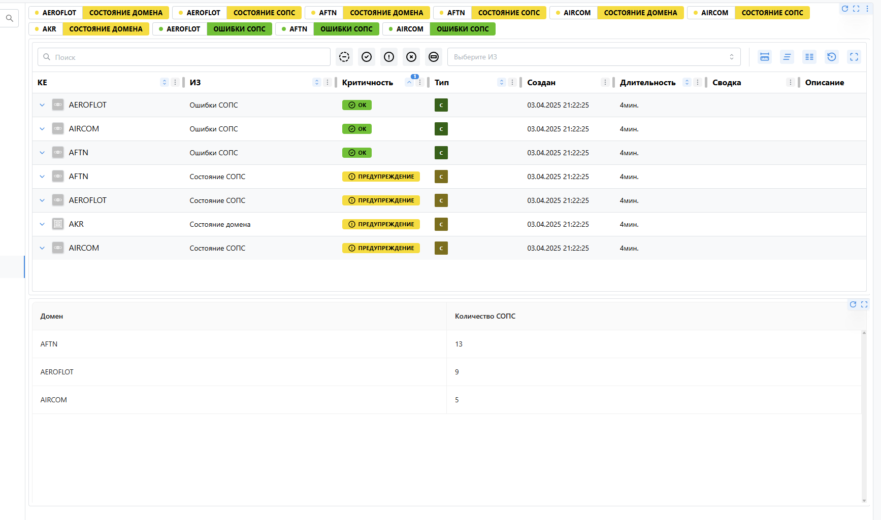Image resolution: width=881 pixels, height=520 pixels.
Task: Click the AKR domain row icon
Action: 58,224
